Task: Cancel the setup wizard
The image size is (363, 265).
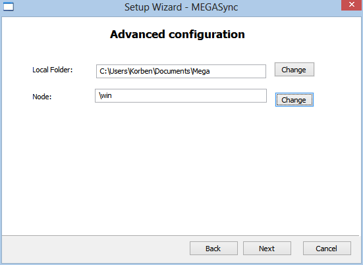Action: [x=327, y=249]
